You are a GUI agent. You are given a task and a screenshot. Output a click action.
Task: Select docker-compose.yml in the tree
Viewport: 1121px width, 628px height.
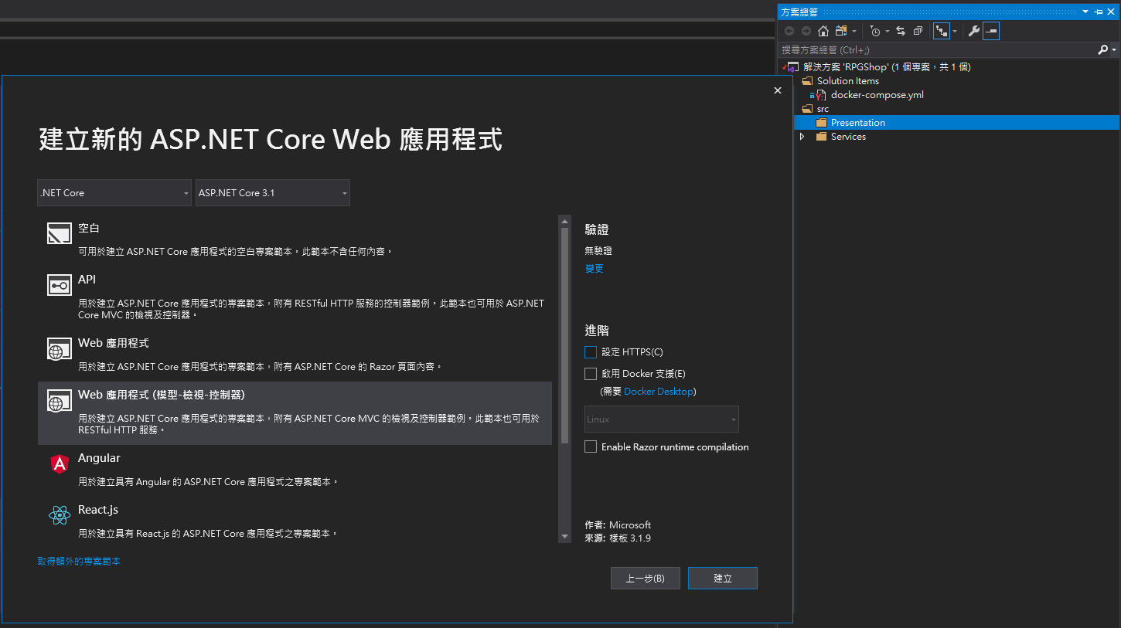(x=877, y=95)
